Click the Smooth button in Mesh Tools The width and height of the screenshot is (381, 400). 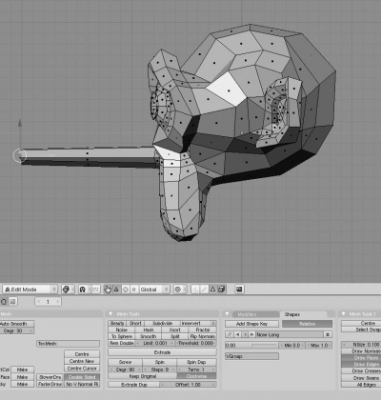coord(149,336)
